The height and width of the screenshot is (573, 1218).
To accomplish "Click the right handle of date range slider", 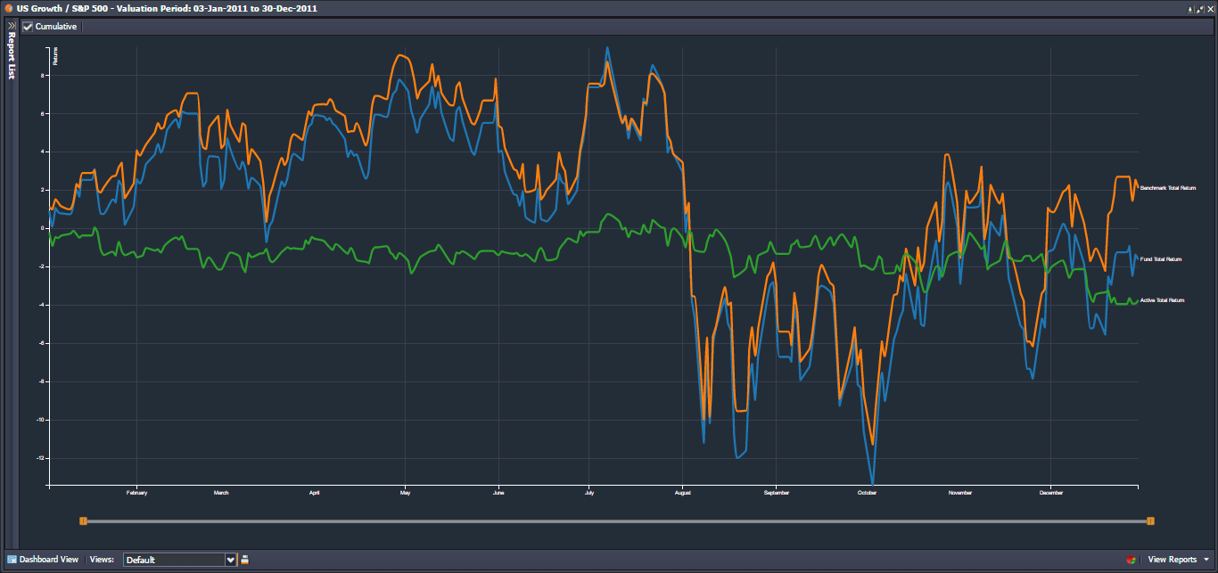I will coord(1150,520).
